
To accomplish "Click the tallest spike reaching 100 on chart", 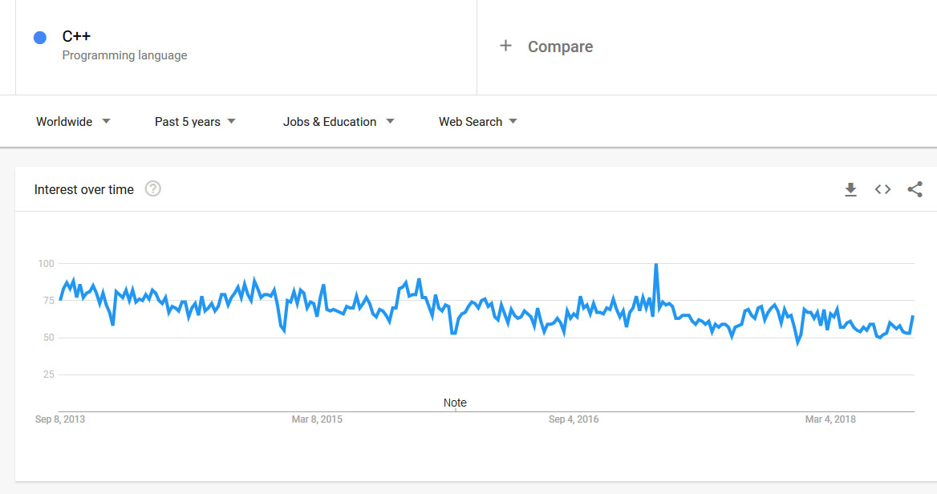I will coord(656,265).
